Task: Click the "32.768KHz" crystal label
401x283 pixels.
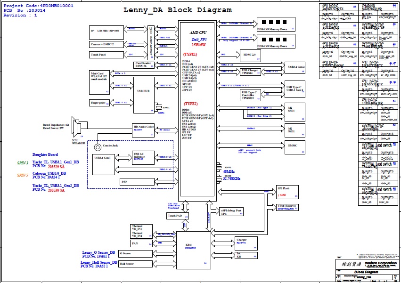Action: pyautogui.click(x=231, y=178)
